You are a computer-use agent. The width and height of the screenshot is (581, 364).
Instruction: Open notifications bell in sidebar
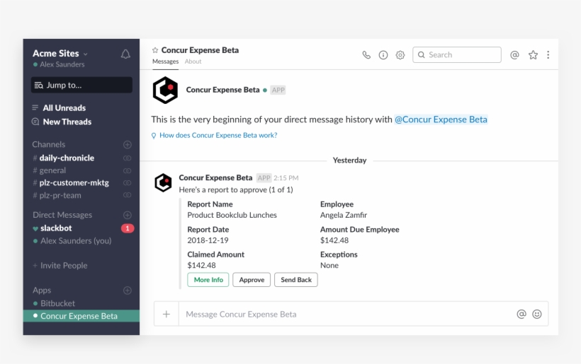(x=125, y=54)
